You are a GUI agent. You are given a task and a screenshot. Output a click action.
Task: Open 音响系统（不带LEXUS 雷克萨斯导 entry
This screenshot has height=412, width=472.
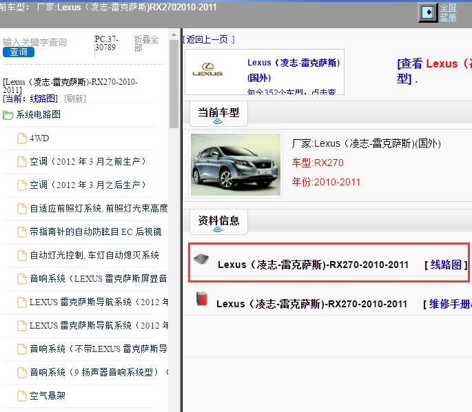click(99, 349)
